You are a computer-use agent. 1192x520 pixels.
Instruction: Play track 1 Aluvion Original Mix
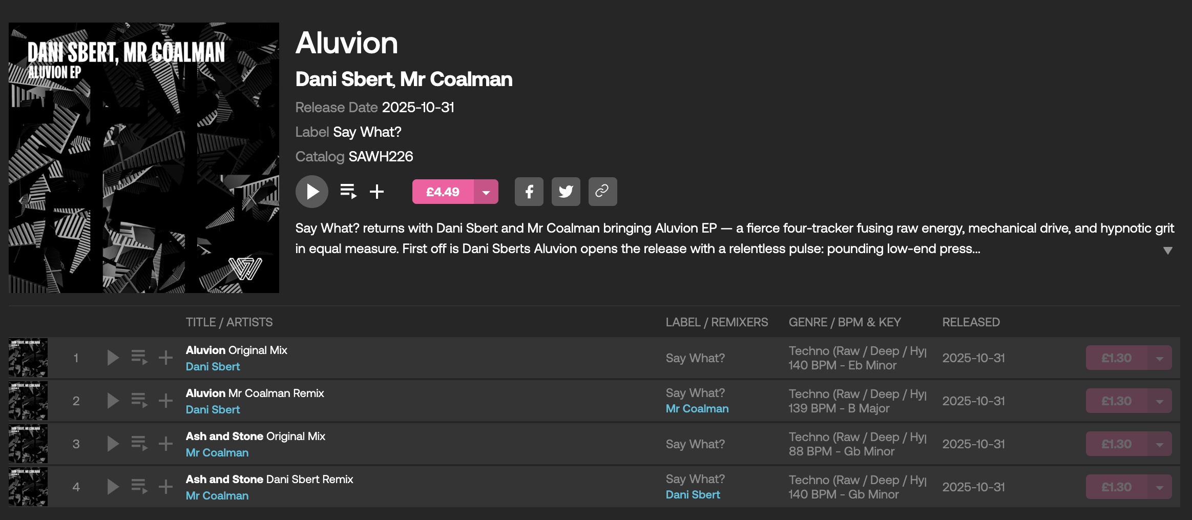(113, 358)
